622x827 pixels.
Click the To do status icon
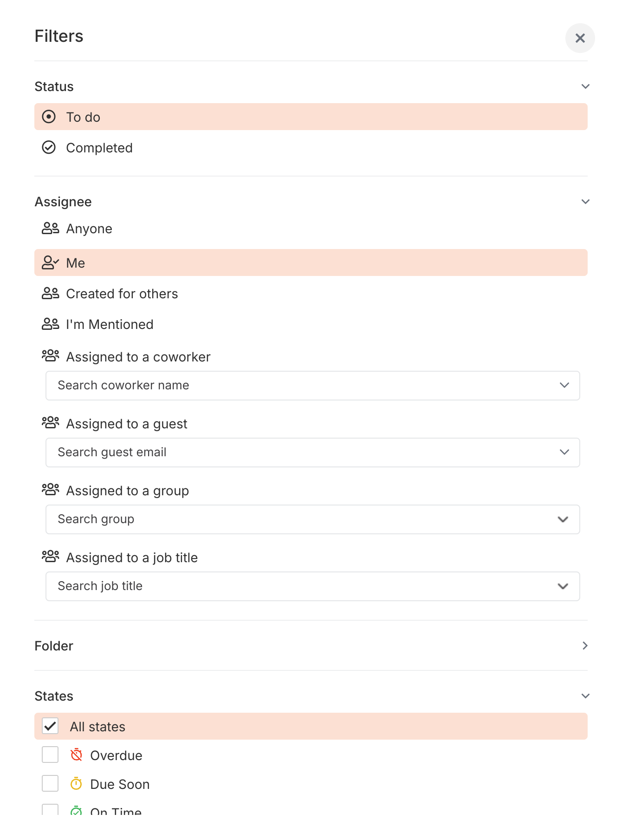coord(50,117)
